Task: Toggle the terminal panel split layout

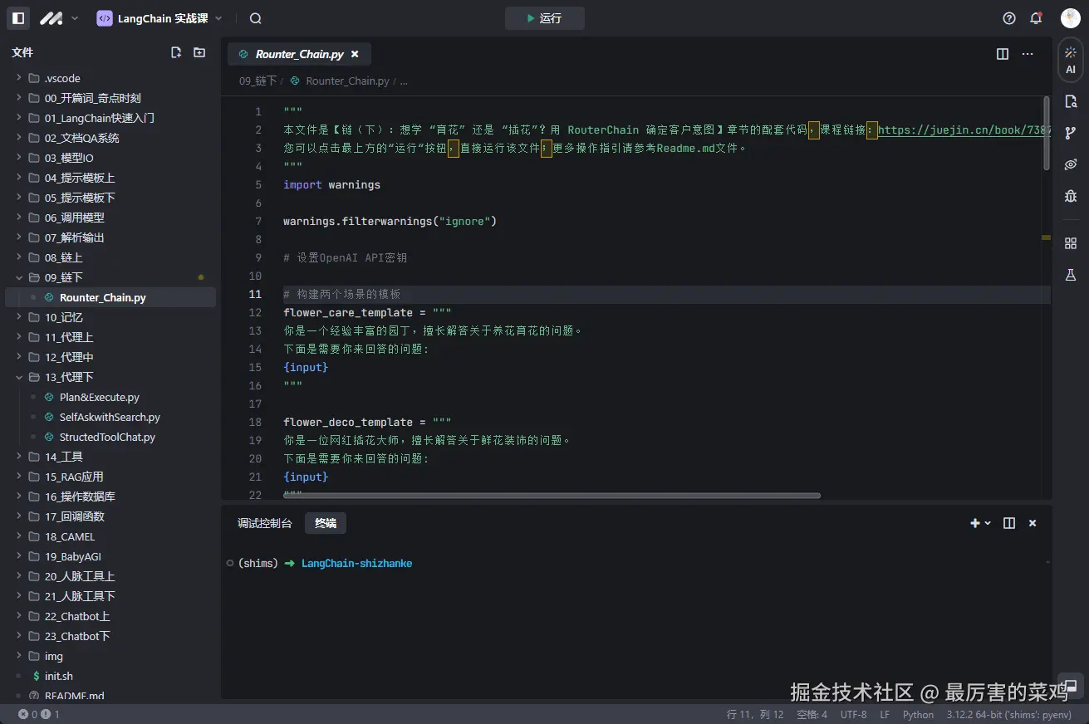Action: [1009, 523]
